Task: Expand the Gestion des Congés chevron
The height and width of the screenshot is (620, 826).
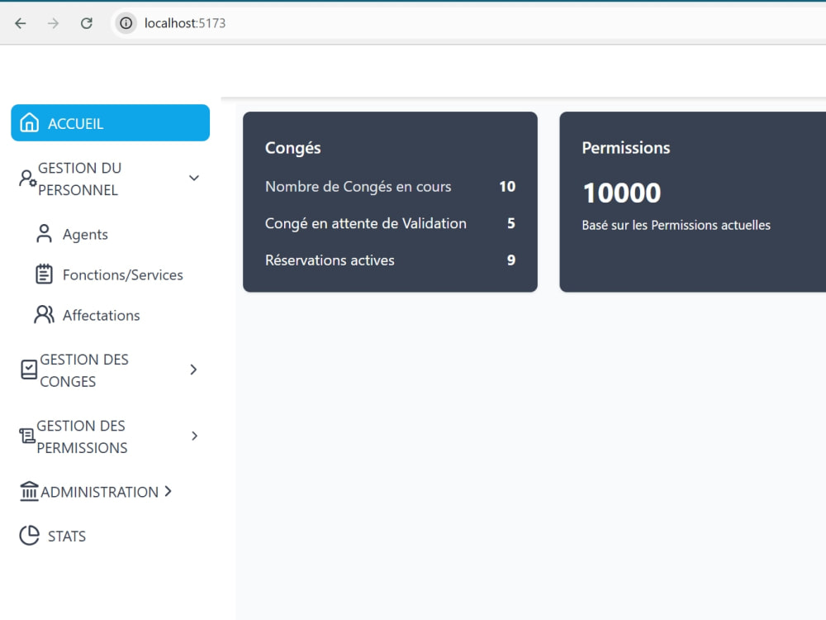Action: [x=194, y=370]
